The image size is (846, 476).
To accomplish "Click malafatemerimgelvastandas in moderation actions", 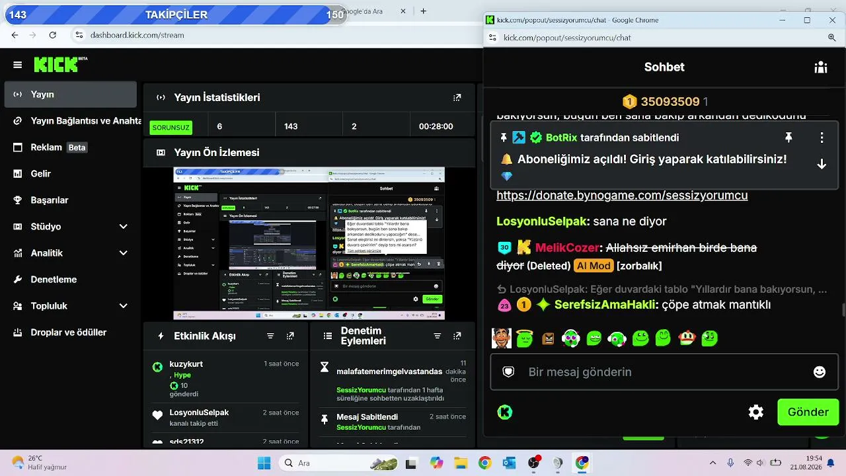I will [x=389, y=372].
